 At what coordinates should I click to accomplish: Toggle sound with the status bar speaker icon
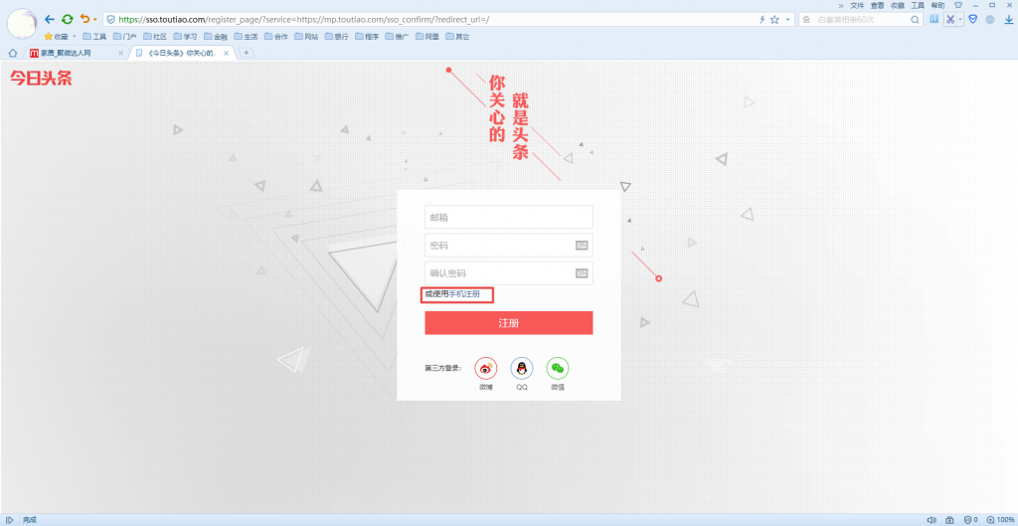(932, 519)
